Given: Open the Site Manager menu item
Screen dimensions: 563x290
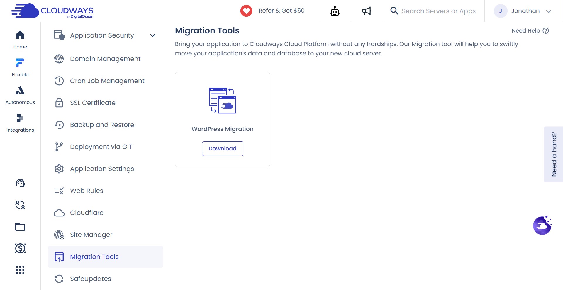Looking at the screenshot, I should 91,235.
